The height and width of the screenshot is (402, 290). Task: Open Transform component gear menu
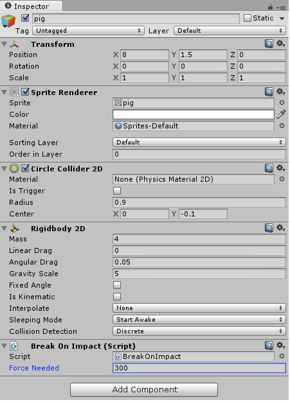[280, 43]
